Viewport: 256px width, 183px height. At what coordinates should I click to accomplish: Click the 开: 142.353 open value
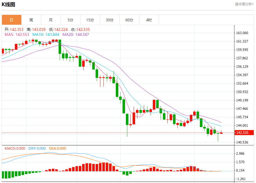pyautogui.click(x=14, y=29)
